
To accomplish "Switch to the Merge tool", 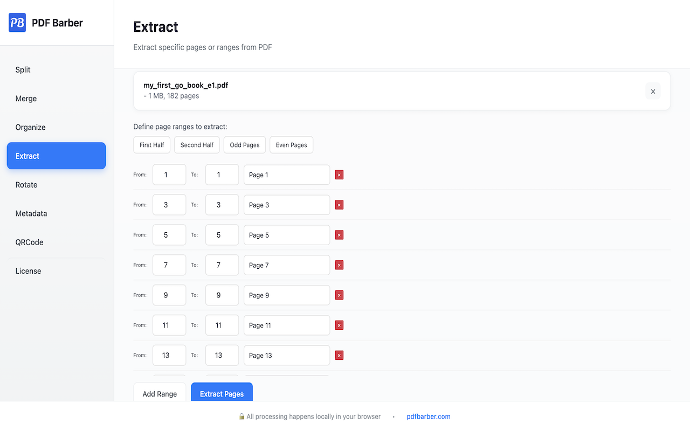I will pos(26,99).
